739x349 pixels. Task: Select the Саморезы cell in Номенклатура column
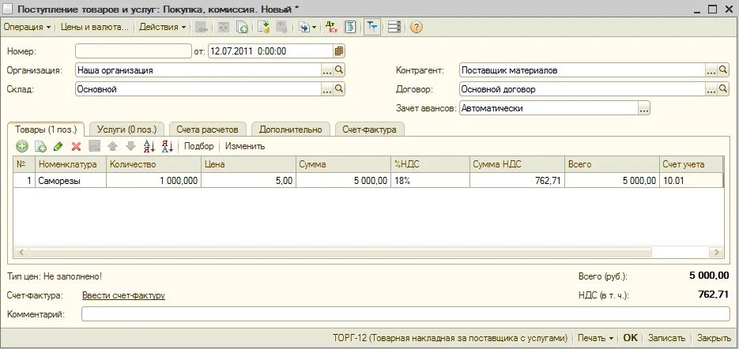(70, 180)
